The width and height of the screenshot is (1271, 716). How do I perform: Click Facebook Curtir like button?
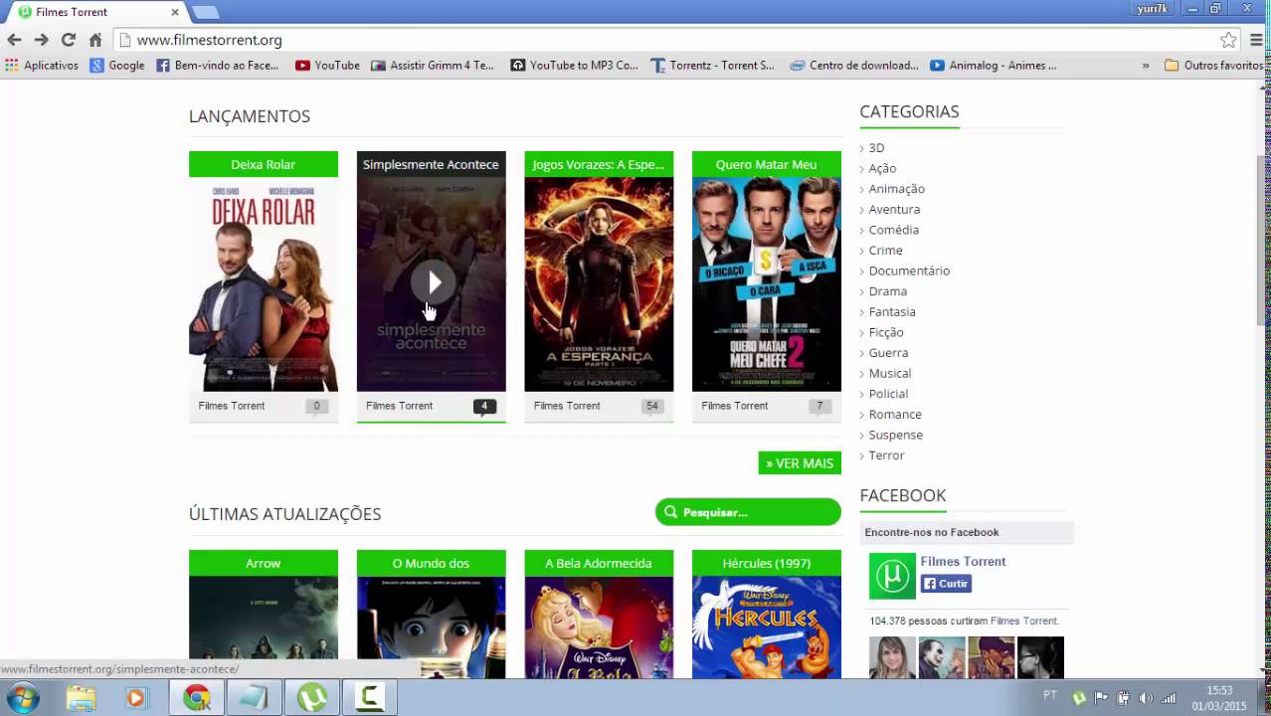946,584
